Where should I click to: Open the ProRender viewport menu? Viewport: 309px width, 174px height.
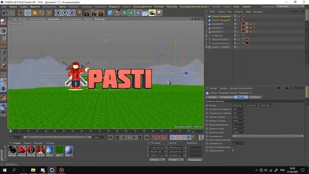[99, 19]
